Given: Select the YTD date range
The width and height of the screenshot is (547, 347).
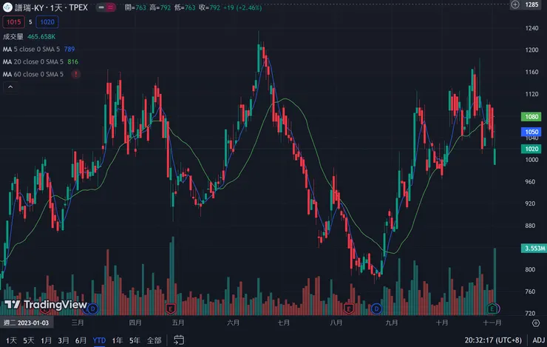Looking at the screenshot, I should tap(99, 340).
